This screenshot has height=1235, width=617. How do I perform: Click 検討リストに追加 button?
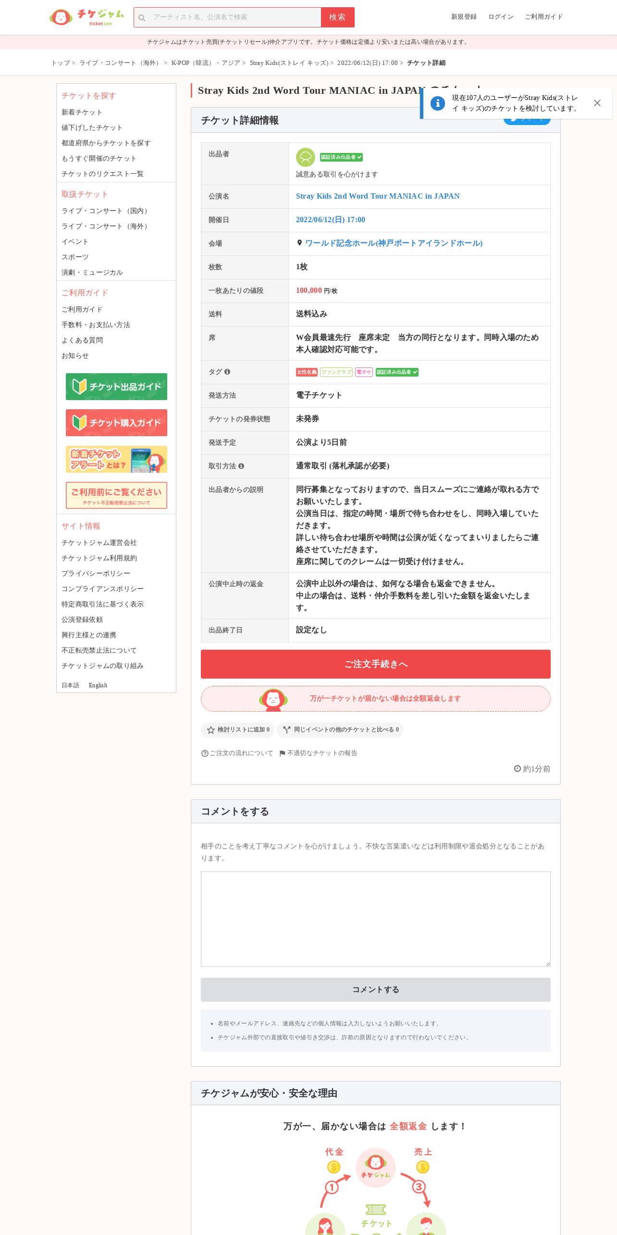(x=238, y=730)
